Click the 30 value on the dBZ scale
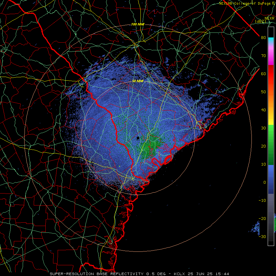The image size is (276, 276). point(263,128)
